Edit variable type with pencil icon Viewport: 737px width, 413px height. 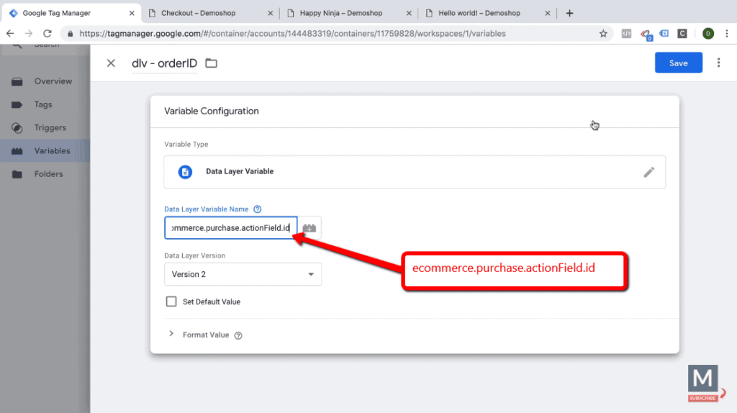pos(648,172)
